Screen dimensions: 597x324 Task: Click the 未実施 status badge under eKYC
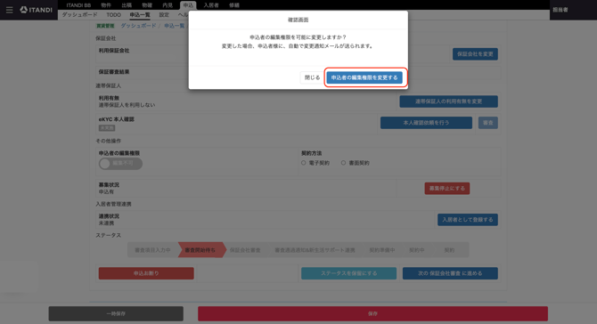pyautogui.click(x=107, y=128)
